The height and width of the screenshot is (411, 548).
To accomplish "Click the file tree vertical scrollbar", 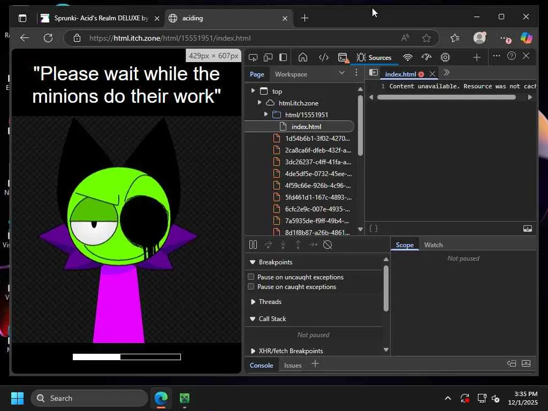I will [x=360, y=125].
